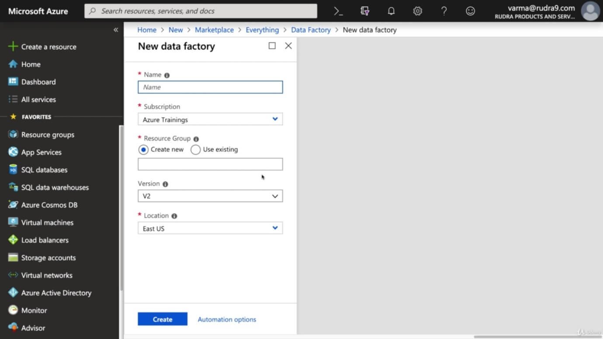Open the Subscription dropdown Azure Trainings

210,119
